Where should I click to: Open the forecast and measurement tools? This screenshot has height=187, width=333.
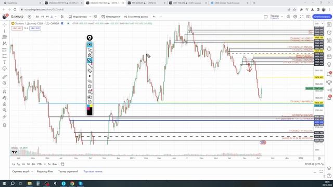click(x=5, y=50)
